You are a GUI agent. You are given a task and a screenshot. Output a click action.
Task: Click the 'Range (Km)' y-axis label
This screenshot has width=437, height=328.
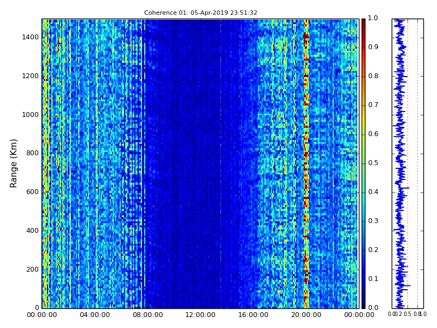(13, 163)
